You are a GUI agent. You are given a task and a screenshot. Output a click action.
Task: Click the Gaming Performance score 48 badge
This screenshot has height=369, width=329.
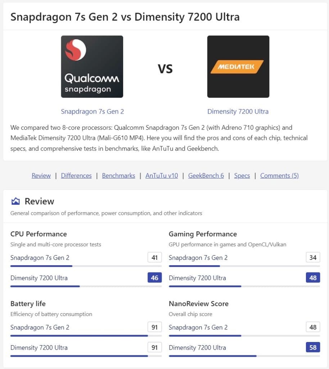click(x=313, y=277)
